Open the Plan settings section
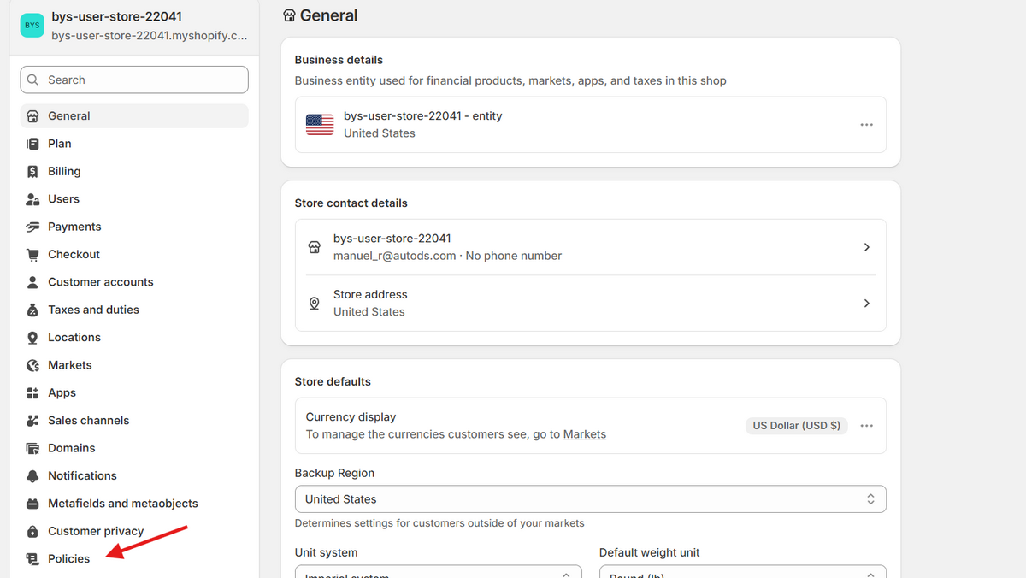The height and width of the screenshot is (578, 1026). tap(134, 144)
